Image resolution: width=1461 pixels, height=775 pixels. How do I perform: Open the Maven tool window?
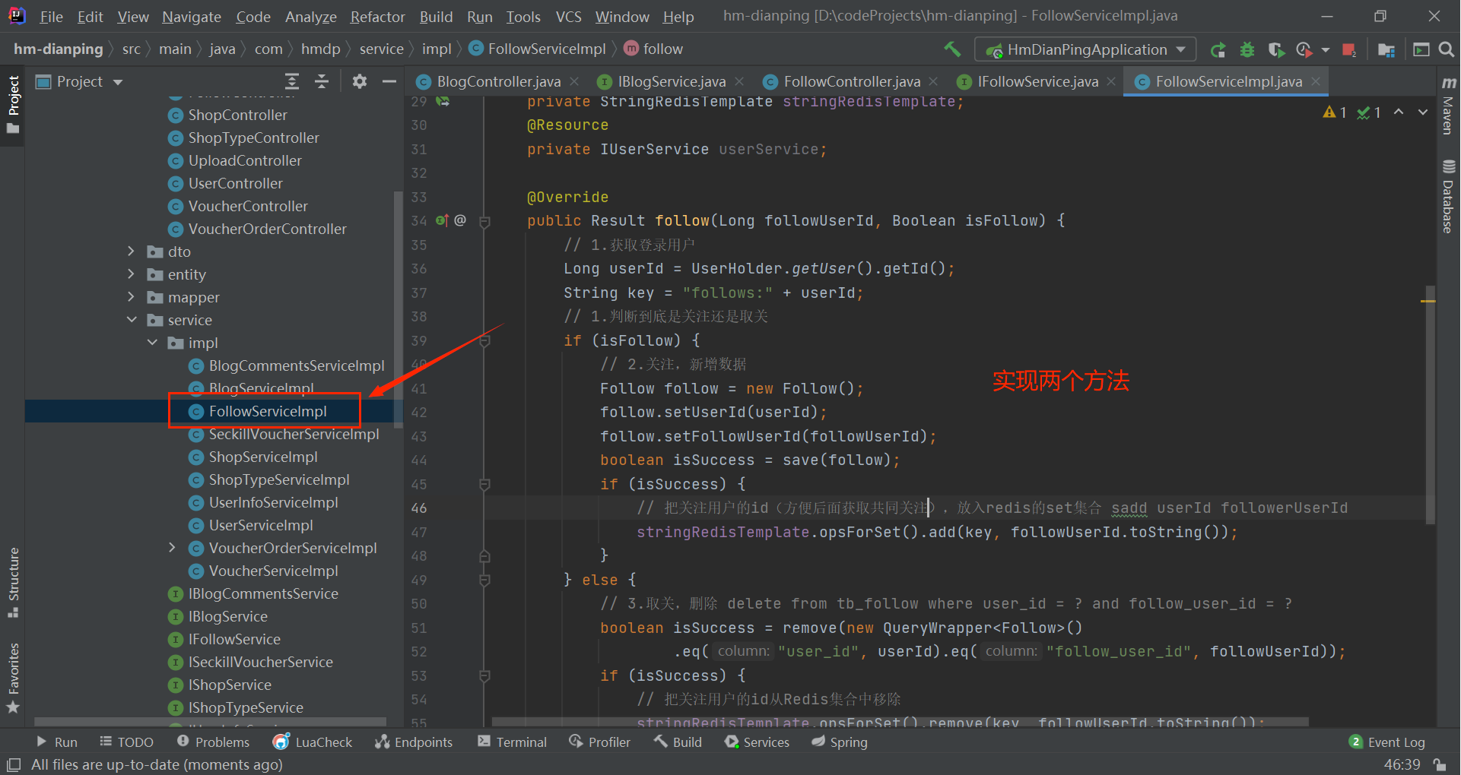coord(1449,106)
